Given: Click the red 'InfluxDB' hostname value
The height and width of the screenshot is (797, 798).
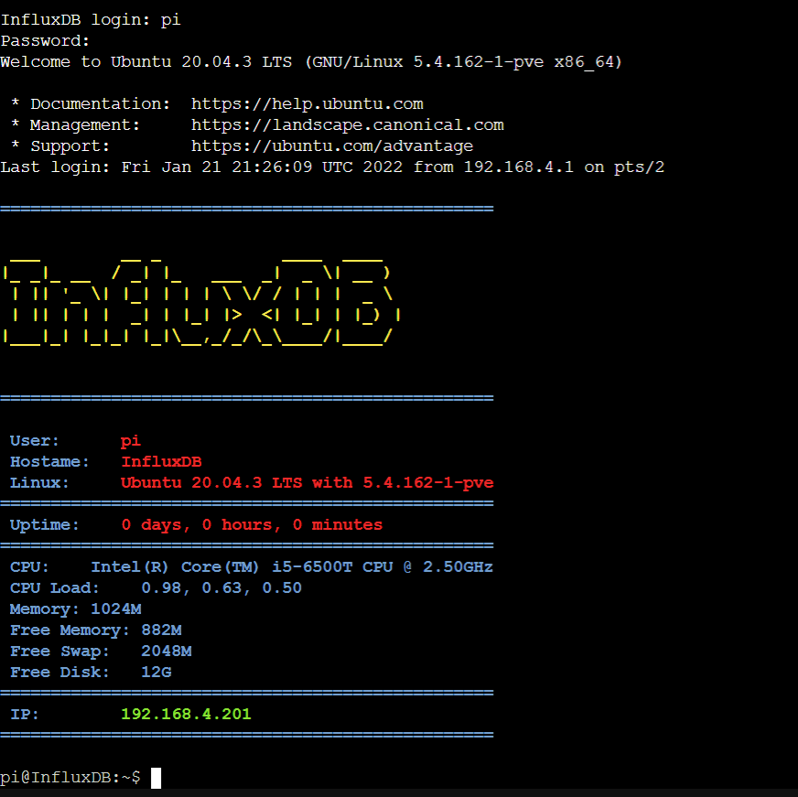Looking at the screenshot, I should 161,461.
